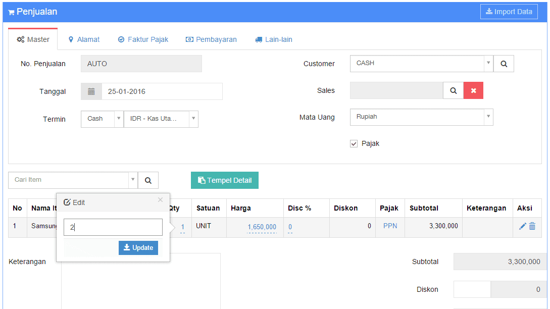Open the Termin Cash dropdown
Screen dimensions: 550x309
tap(102, 119)
